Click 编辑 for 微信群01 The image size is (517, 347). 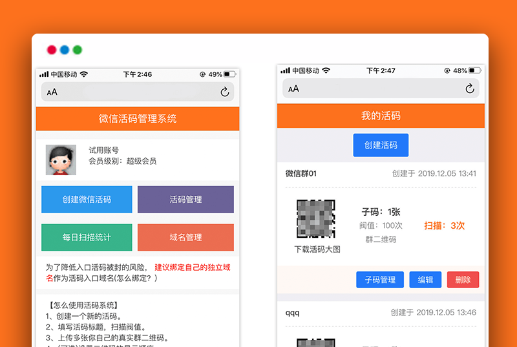click(425, 280)
